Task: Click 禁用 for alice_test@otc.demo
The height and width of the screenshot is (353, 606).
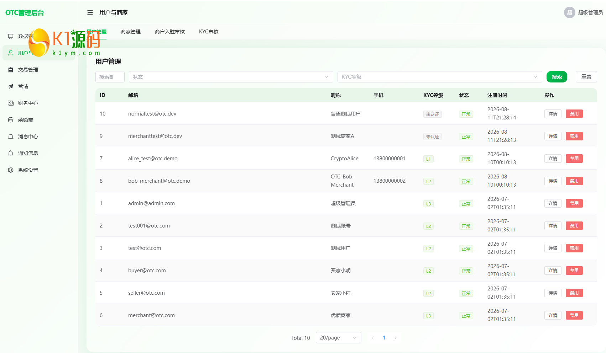Action: pyautogui.click(x=574, y=159)
